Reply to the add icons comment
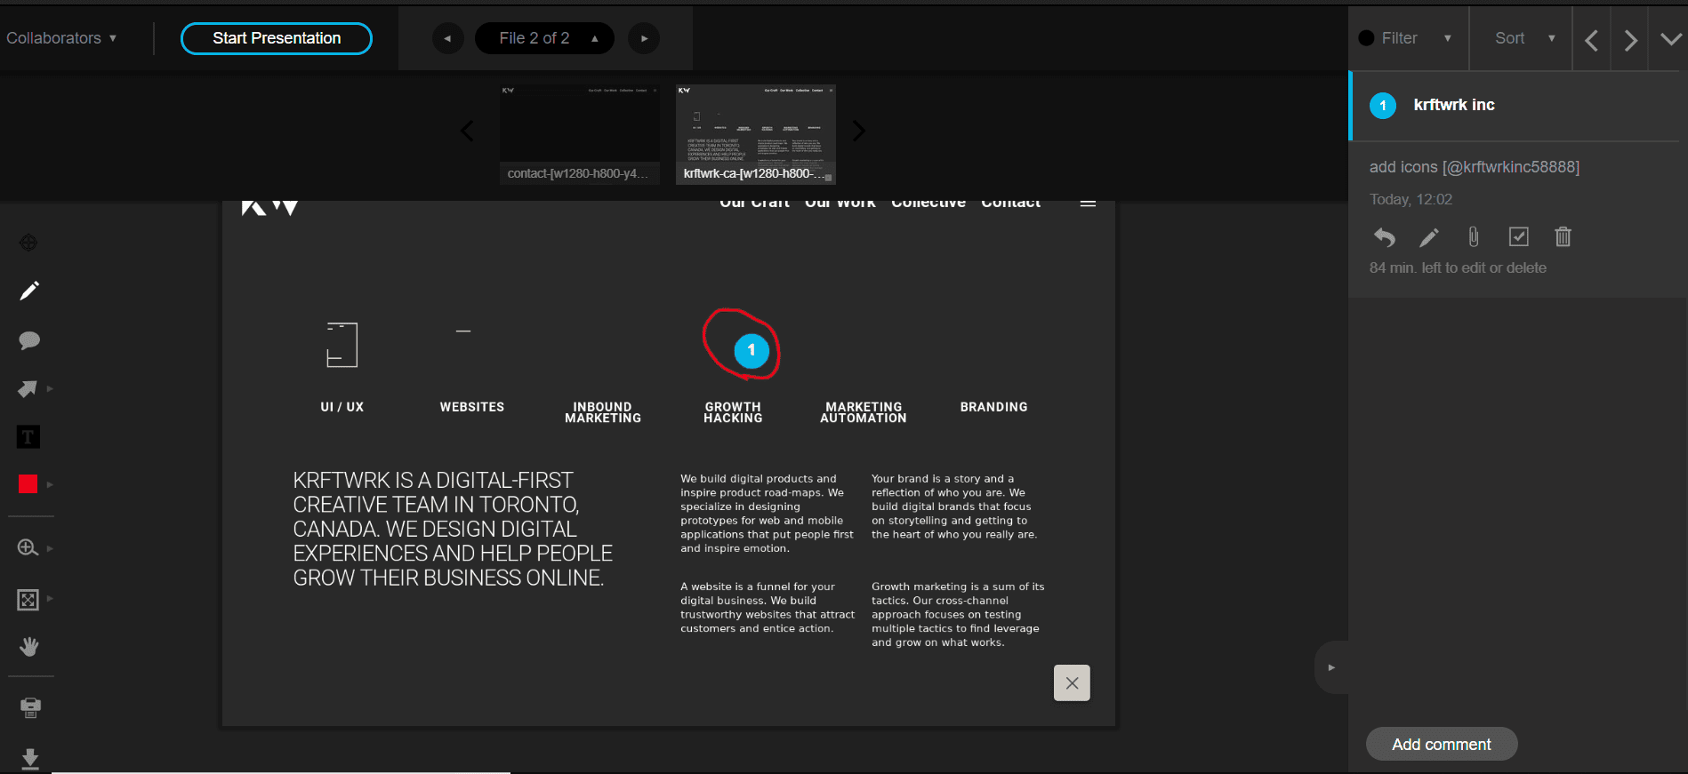The width and height of the screenshot is (1688, 774). click(x=1385, y=237)
